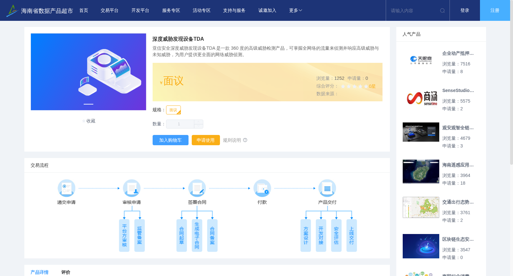Open the 观安观智全链 product thumbnail
Screen dimensions: 513x276
click(x=421, y=132)
